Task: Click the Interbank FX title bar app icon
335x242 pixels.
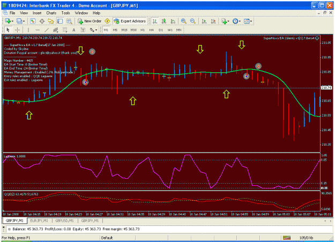Action: point(4,5)
